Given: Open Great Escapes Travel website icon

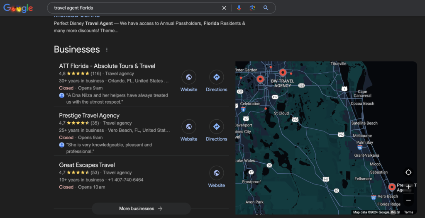Looking at the screenshot, I should coord(216,173).
